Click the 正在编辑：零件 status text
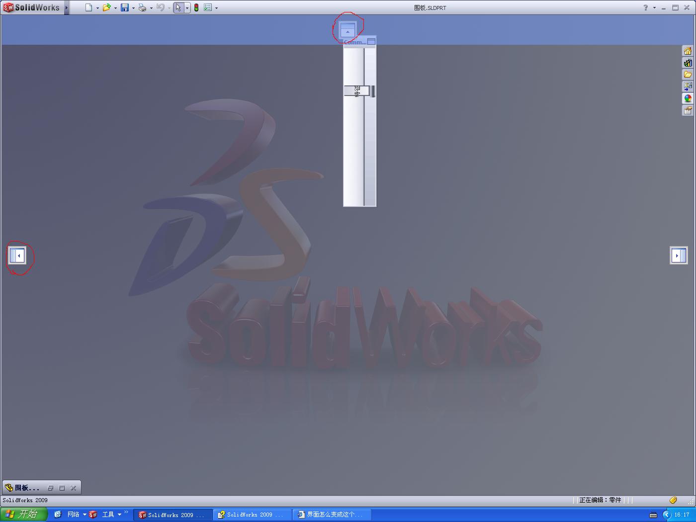Screen dimensions: 696x522 coord(600,500)
